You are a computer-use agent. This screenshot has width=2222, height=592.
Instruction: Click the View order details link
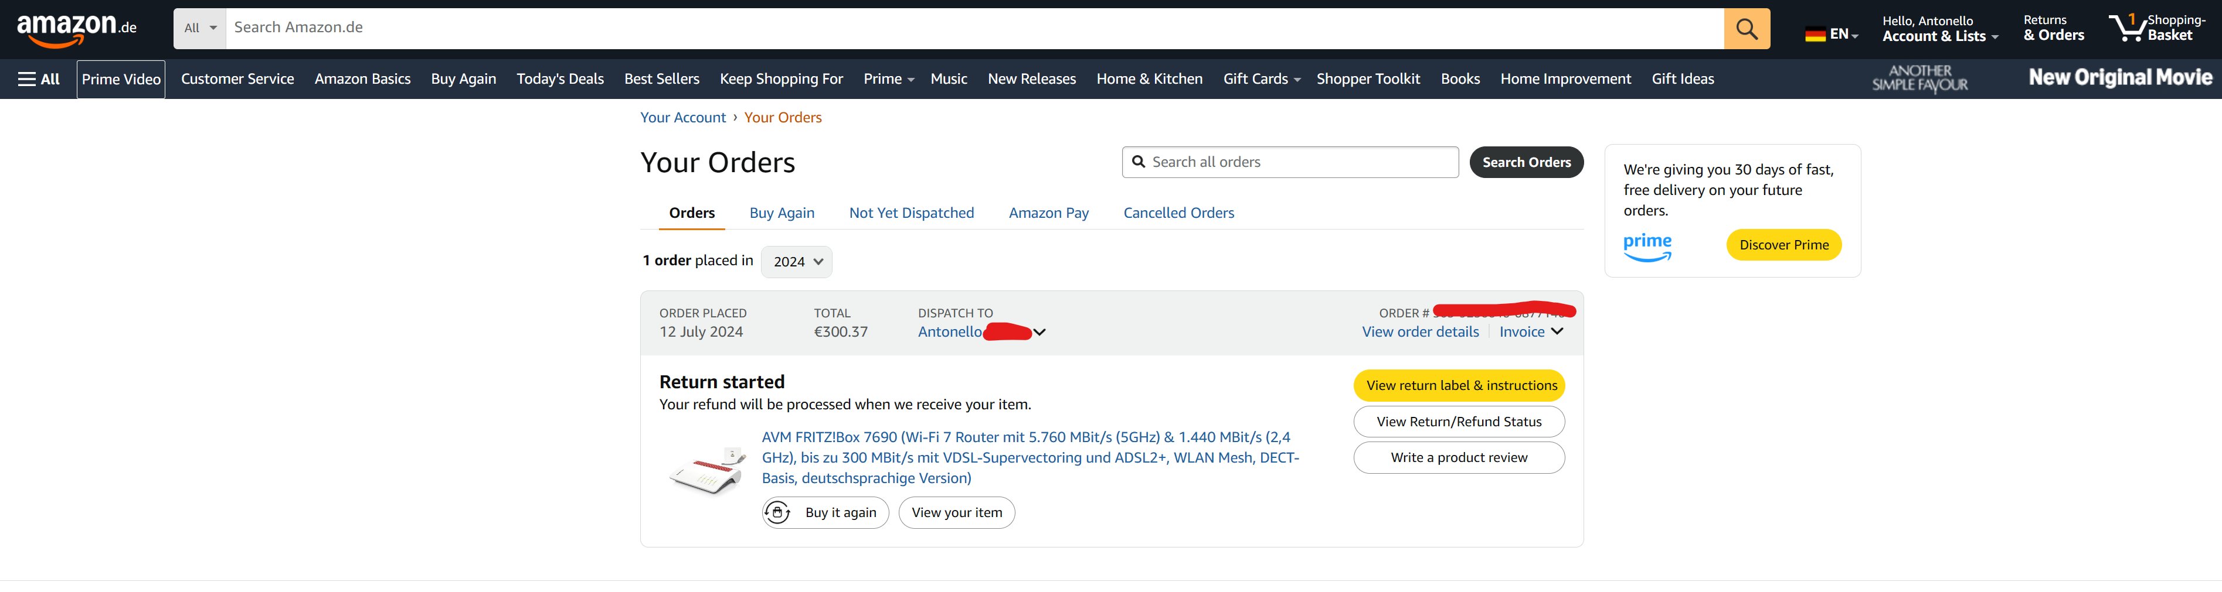click(1420, 332)
